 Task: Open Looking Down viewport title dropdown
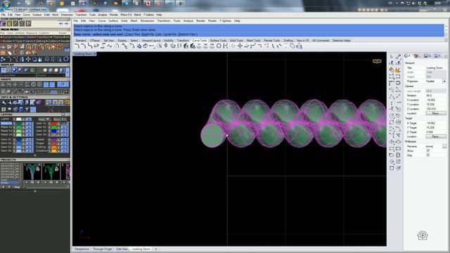pos(95,54)
